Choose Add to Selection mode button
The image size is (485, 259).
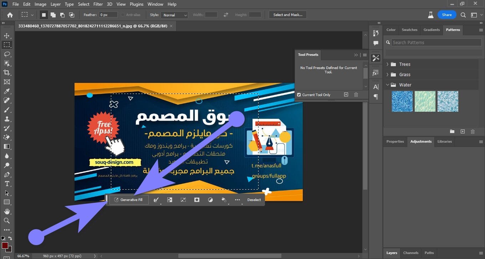pos(53,15)
